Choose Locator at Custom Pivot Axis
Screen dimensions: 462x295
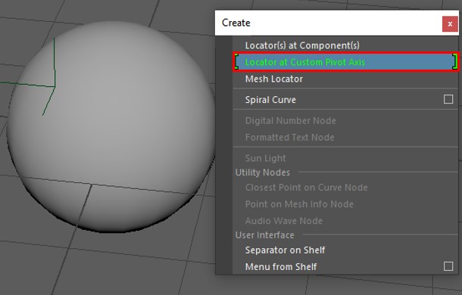[345, 62]
